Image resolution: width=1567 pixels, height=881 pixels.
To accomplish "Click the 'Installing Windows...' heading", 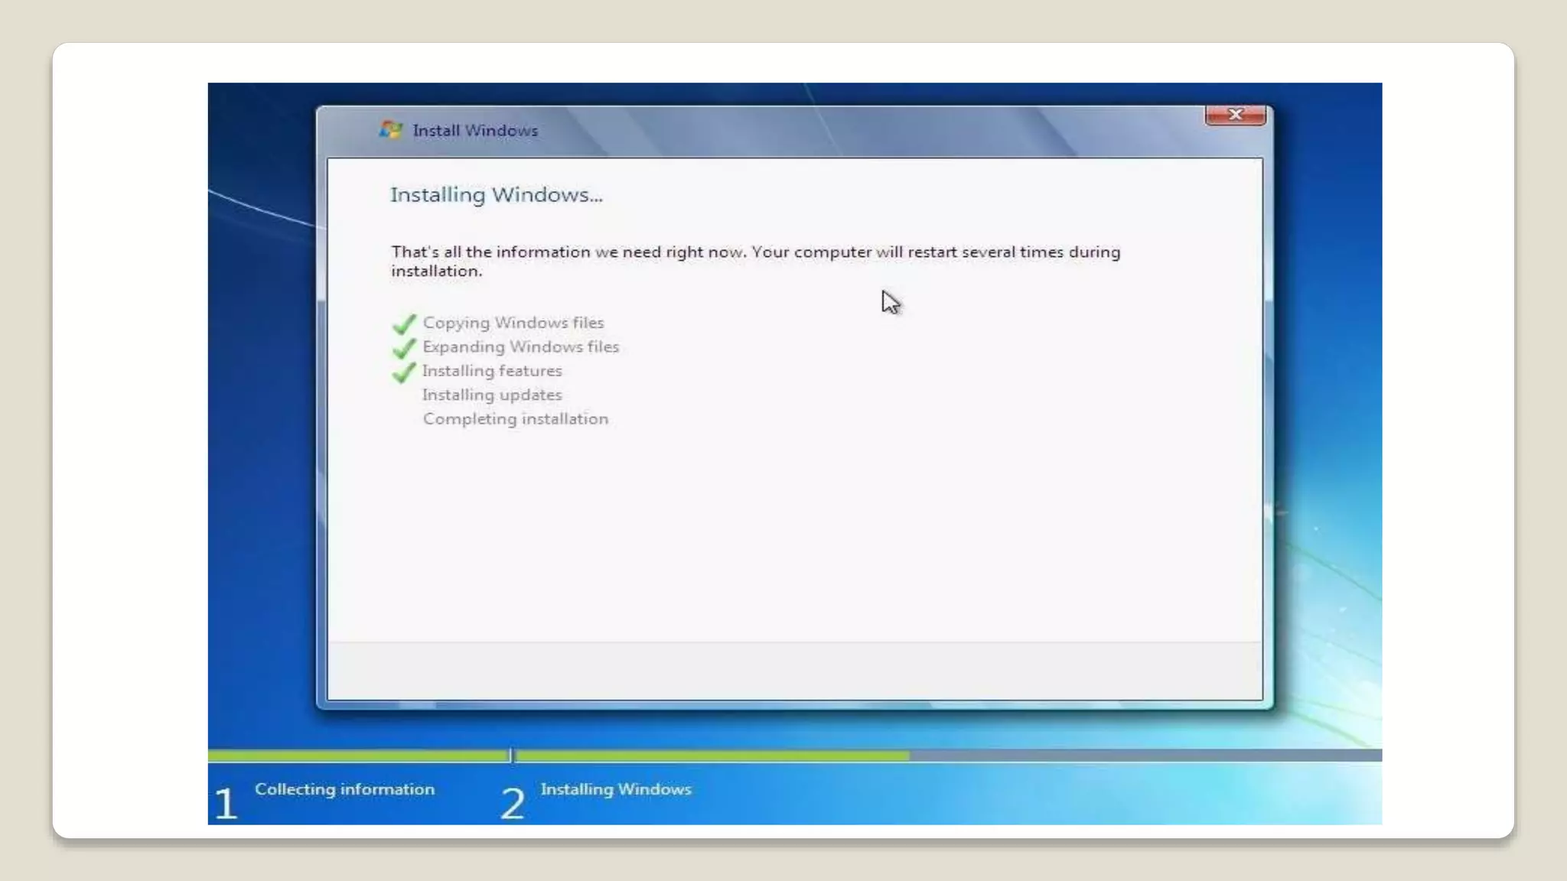I will 496,195.
